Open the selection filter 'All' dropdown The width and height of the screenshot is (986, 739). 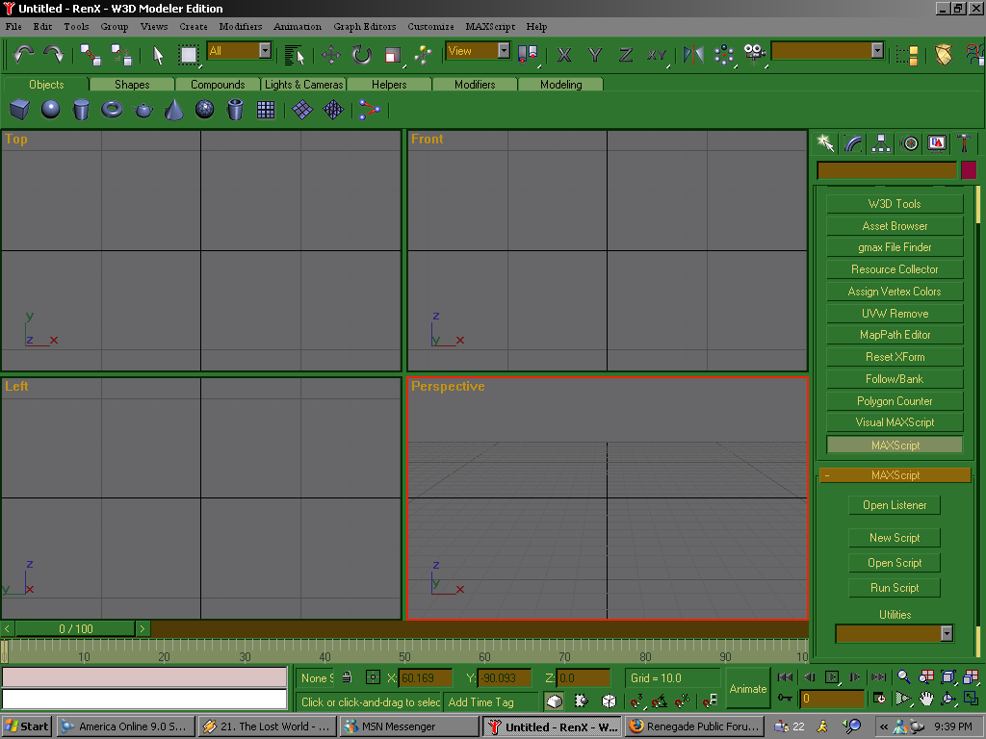tap(265, 51)
